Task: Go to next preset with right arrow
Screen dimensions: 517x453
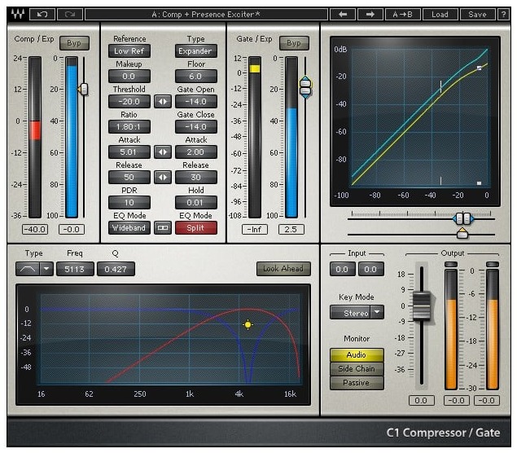Action: (x=370, y=15)
